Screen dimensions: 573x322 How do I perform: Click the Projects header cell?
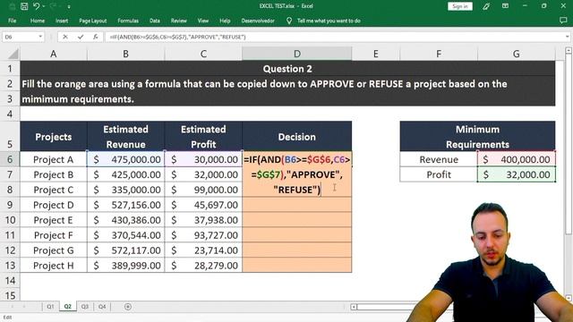point(54,137)
